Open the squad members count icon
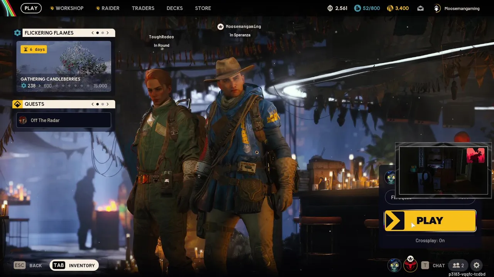494x277 pixels. (458, 265)
